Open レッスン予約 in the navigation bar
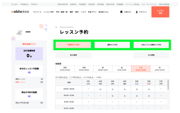This screenshot has width=180, height=113. [x=49, y=12]
